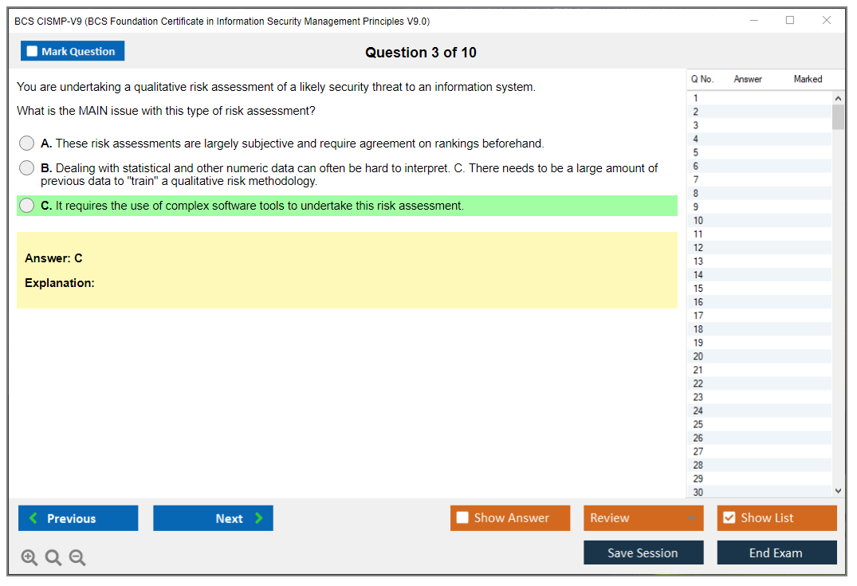Expand the Review dropdown arrow
The width and height of the screenshot is (857, 586).
click(x=691, y=518)
